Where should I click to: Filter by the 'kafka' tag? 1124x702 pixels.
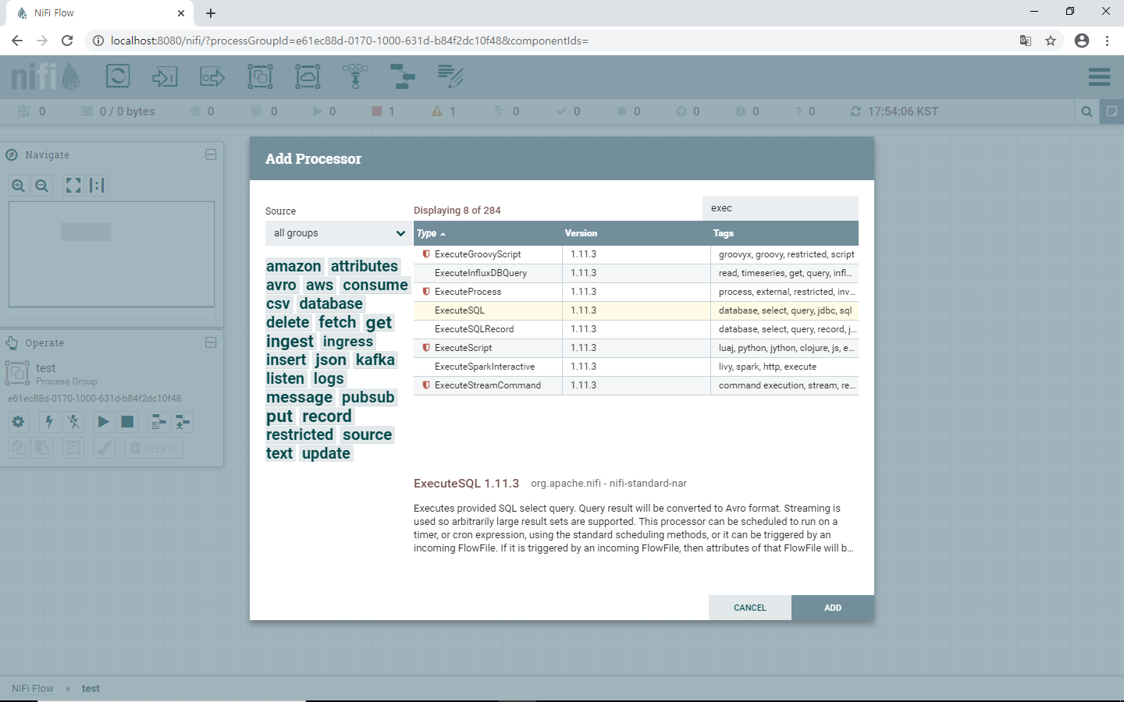tap(375, 360)
